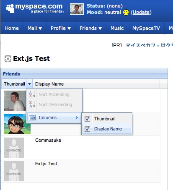The height and width of the screenshot is (190, 173).
Task: Select Ext.js Test's no-photo thumbnail
Action: (14, 171)
